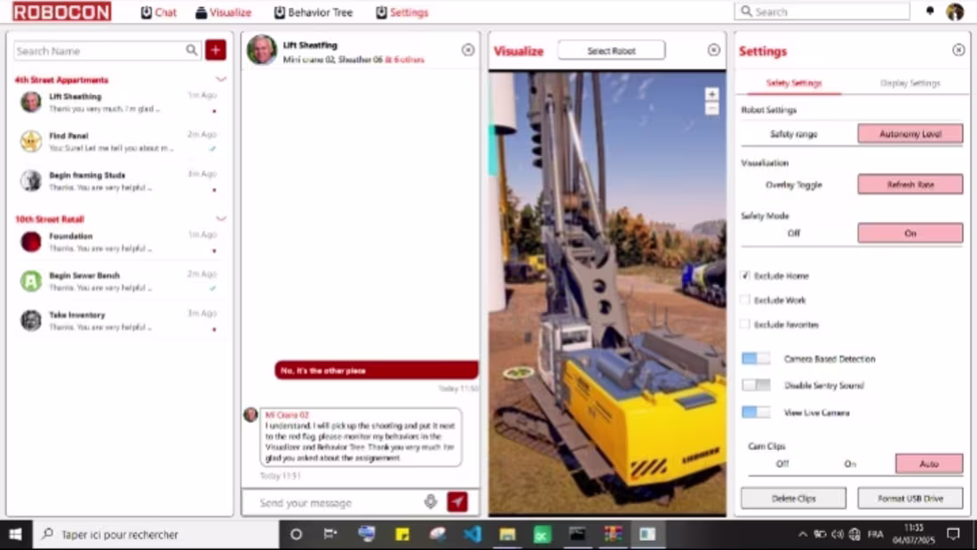Set Cam Clips to On
The height and width of the screenshot is (550, 977).
(850, 464)
